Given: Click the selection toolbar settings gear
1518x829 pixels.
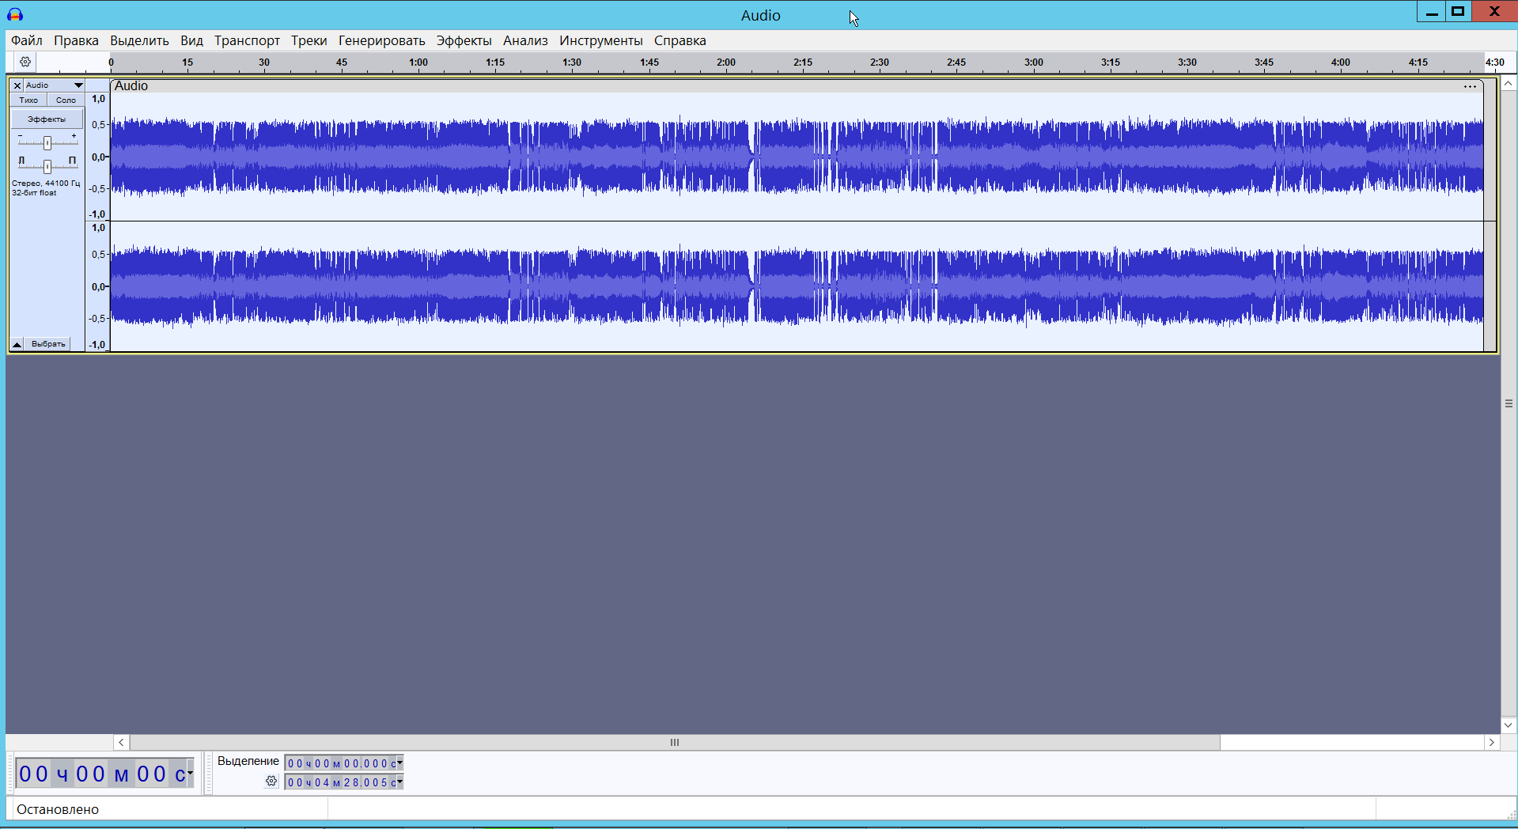Looking at the screenshot, I should (271, 782).
